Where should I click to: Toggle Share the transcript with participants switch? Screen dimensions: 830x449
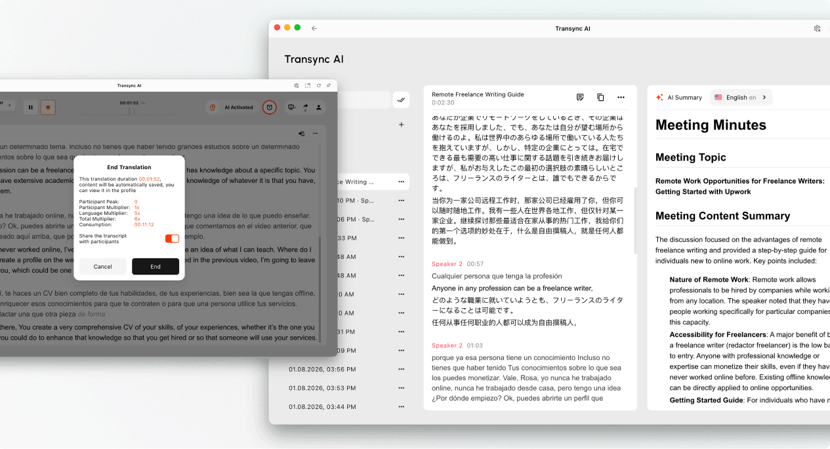172,239
